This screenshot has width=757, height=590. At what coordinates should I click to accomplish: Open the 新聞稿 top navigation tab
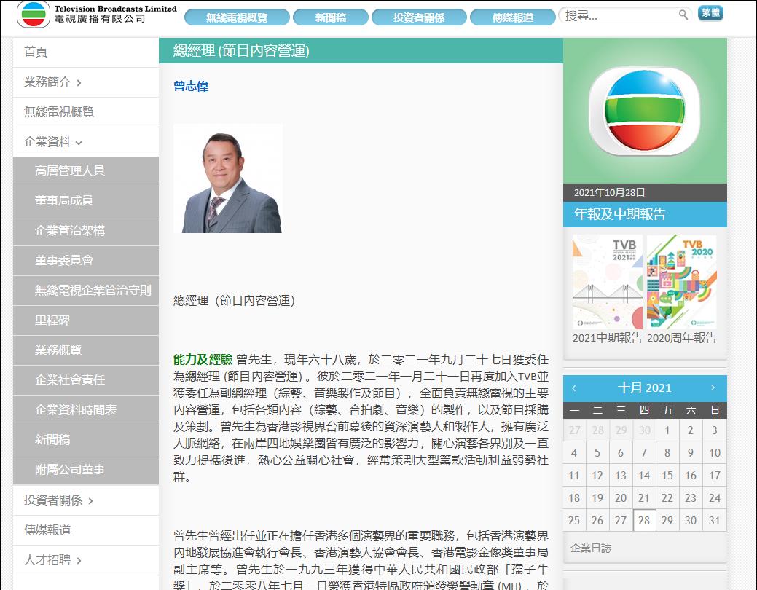point(331,17)
